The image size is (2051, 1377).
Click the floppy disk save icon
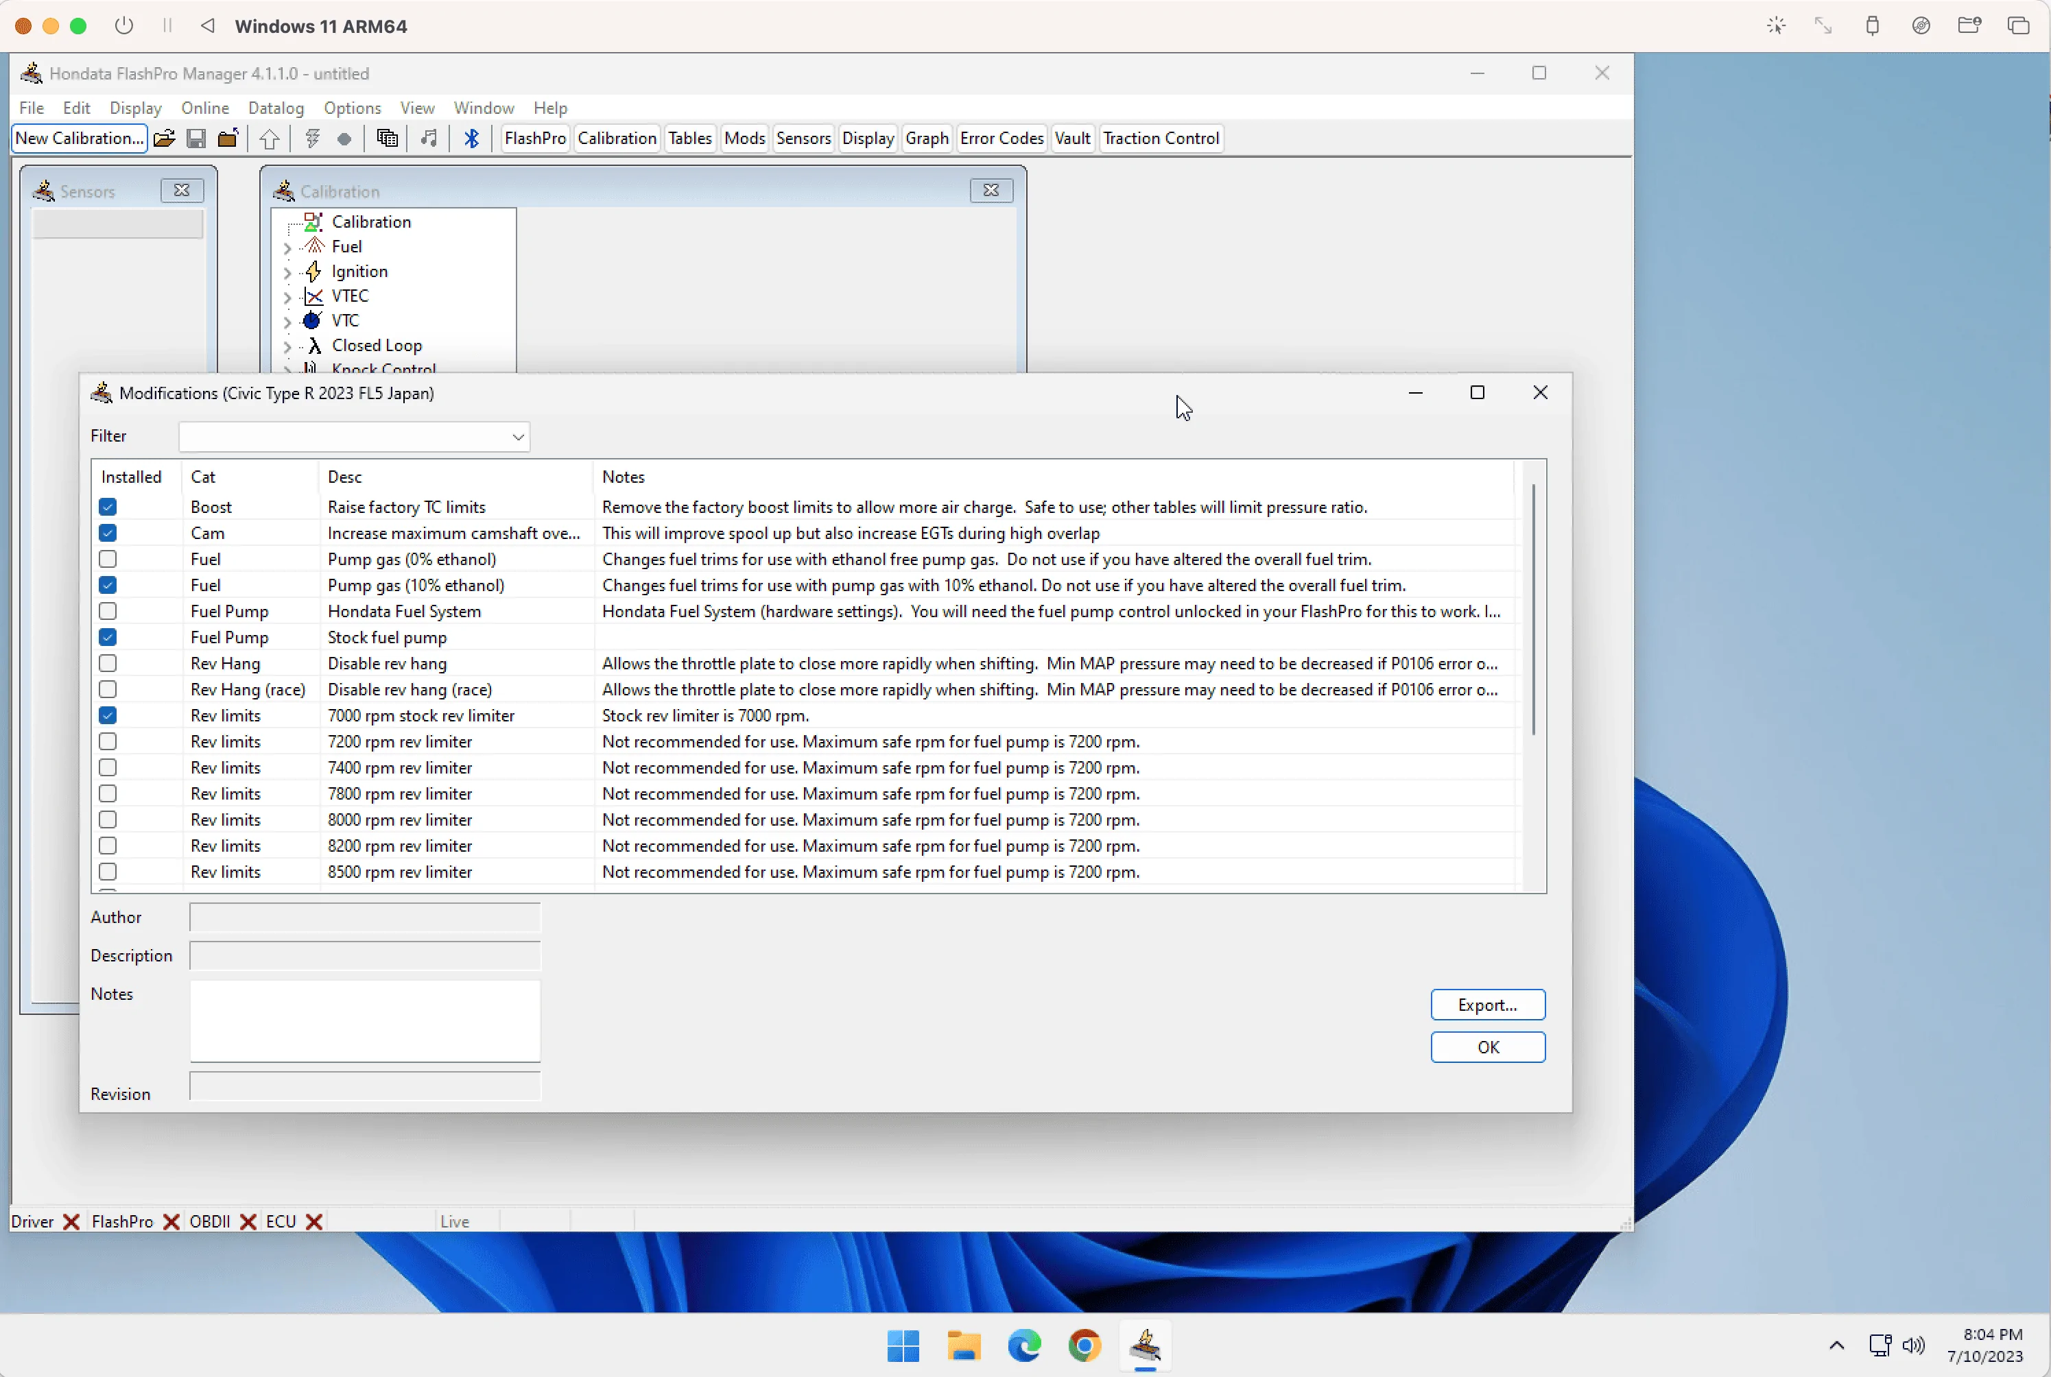(196, 139)
